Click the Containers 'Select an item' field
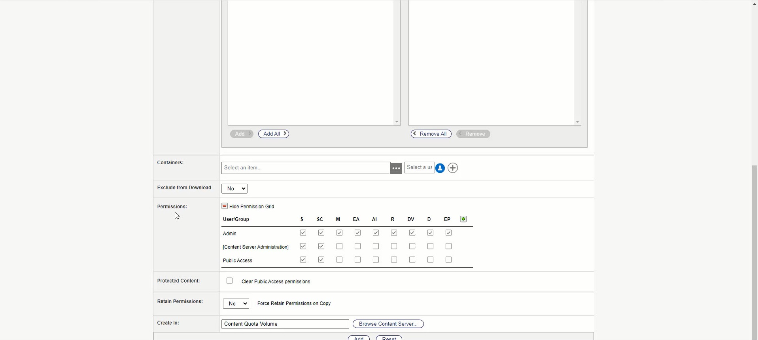 pyautogui.click(x=306, y=168)
